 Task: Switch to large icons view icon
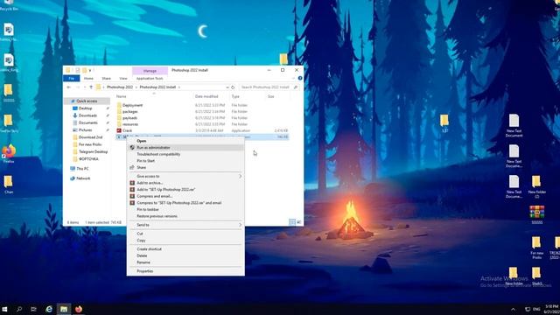click(x=299, y=222)
